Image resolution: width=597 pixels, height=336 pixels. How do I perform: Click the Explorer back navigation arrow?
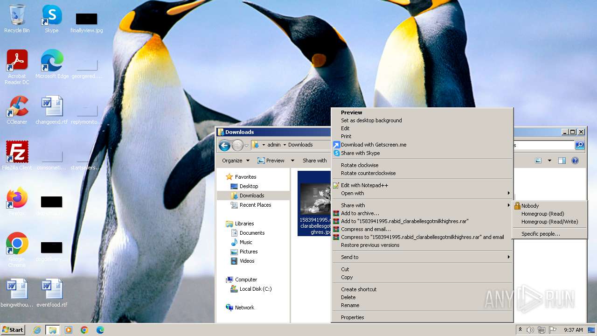tap(224, 145)
